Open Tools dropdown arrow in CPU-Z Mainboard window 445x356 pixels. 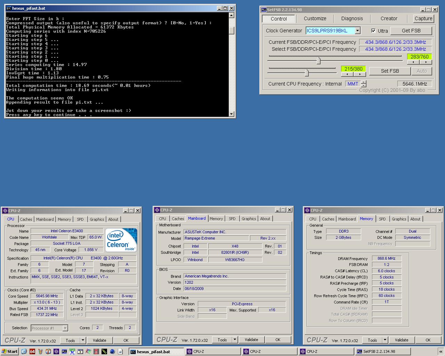[x=235, y=340]
